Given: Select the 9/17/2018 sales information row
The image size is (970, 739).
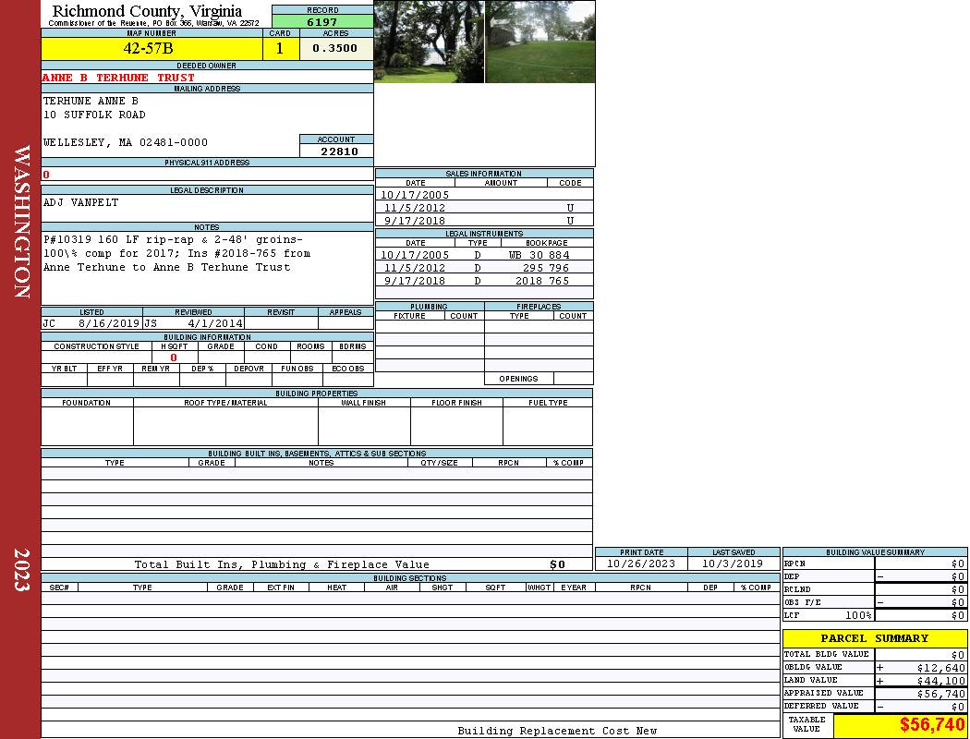Looking at the screenshot, I should coord(483,221).
